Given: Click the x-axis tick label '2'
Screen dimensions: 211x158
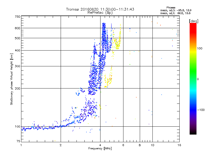Looking at the screenshot, I should tap(61, 145).
